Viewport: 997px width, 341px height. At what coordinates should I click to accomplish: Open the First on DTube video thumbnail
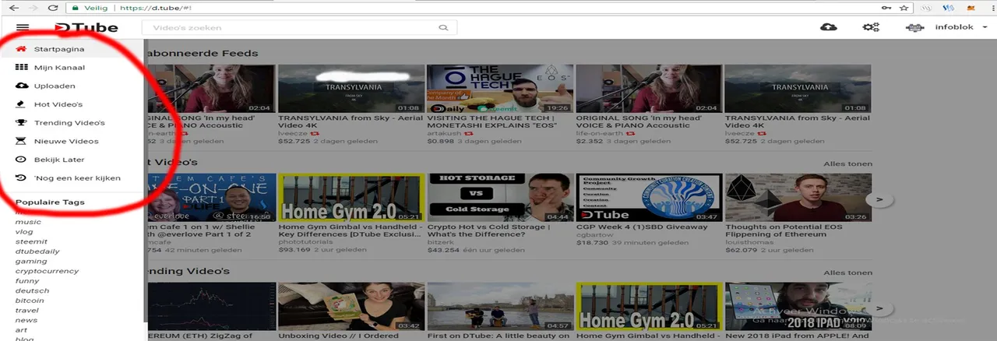point(499,307)
